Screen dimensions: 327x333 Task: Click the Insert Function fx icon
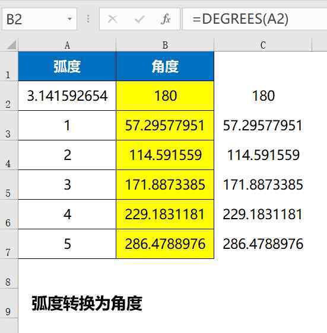(x=166, y=19)
